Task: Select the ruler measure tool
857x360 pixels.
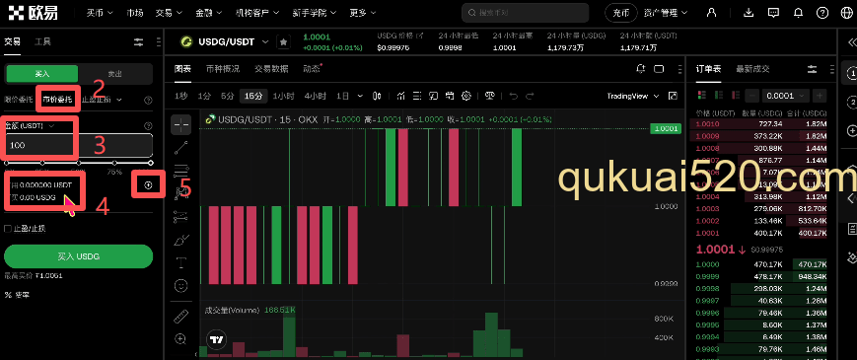Action: point(180,317)
